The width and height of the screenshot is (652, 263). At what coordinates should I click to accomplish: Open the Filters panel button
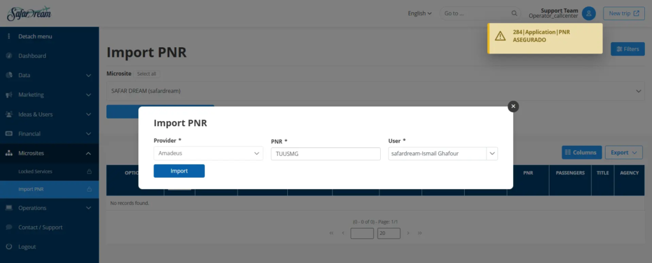coord(627,49)
